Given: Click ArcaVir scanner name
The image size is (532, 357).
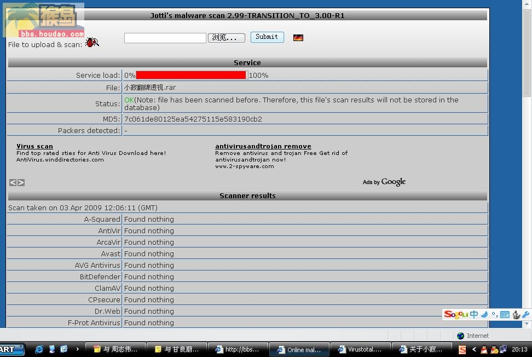Looking at the screenshot, I should click(x=108, y=243).
